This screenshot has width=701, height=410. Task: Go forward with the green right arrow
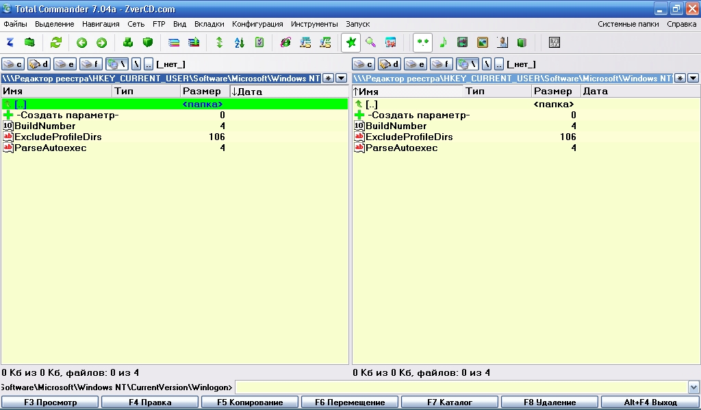click(102, 42)
